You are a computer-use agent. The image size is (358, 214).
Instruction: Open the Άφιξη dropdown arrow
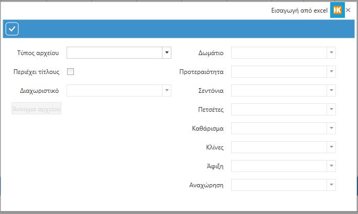[331, 166]
